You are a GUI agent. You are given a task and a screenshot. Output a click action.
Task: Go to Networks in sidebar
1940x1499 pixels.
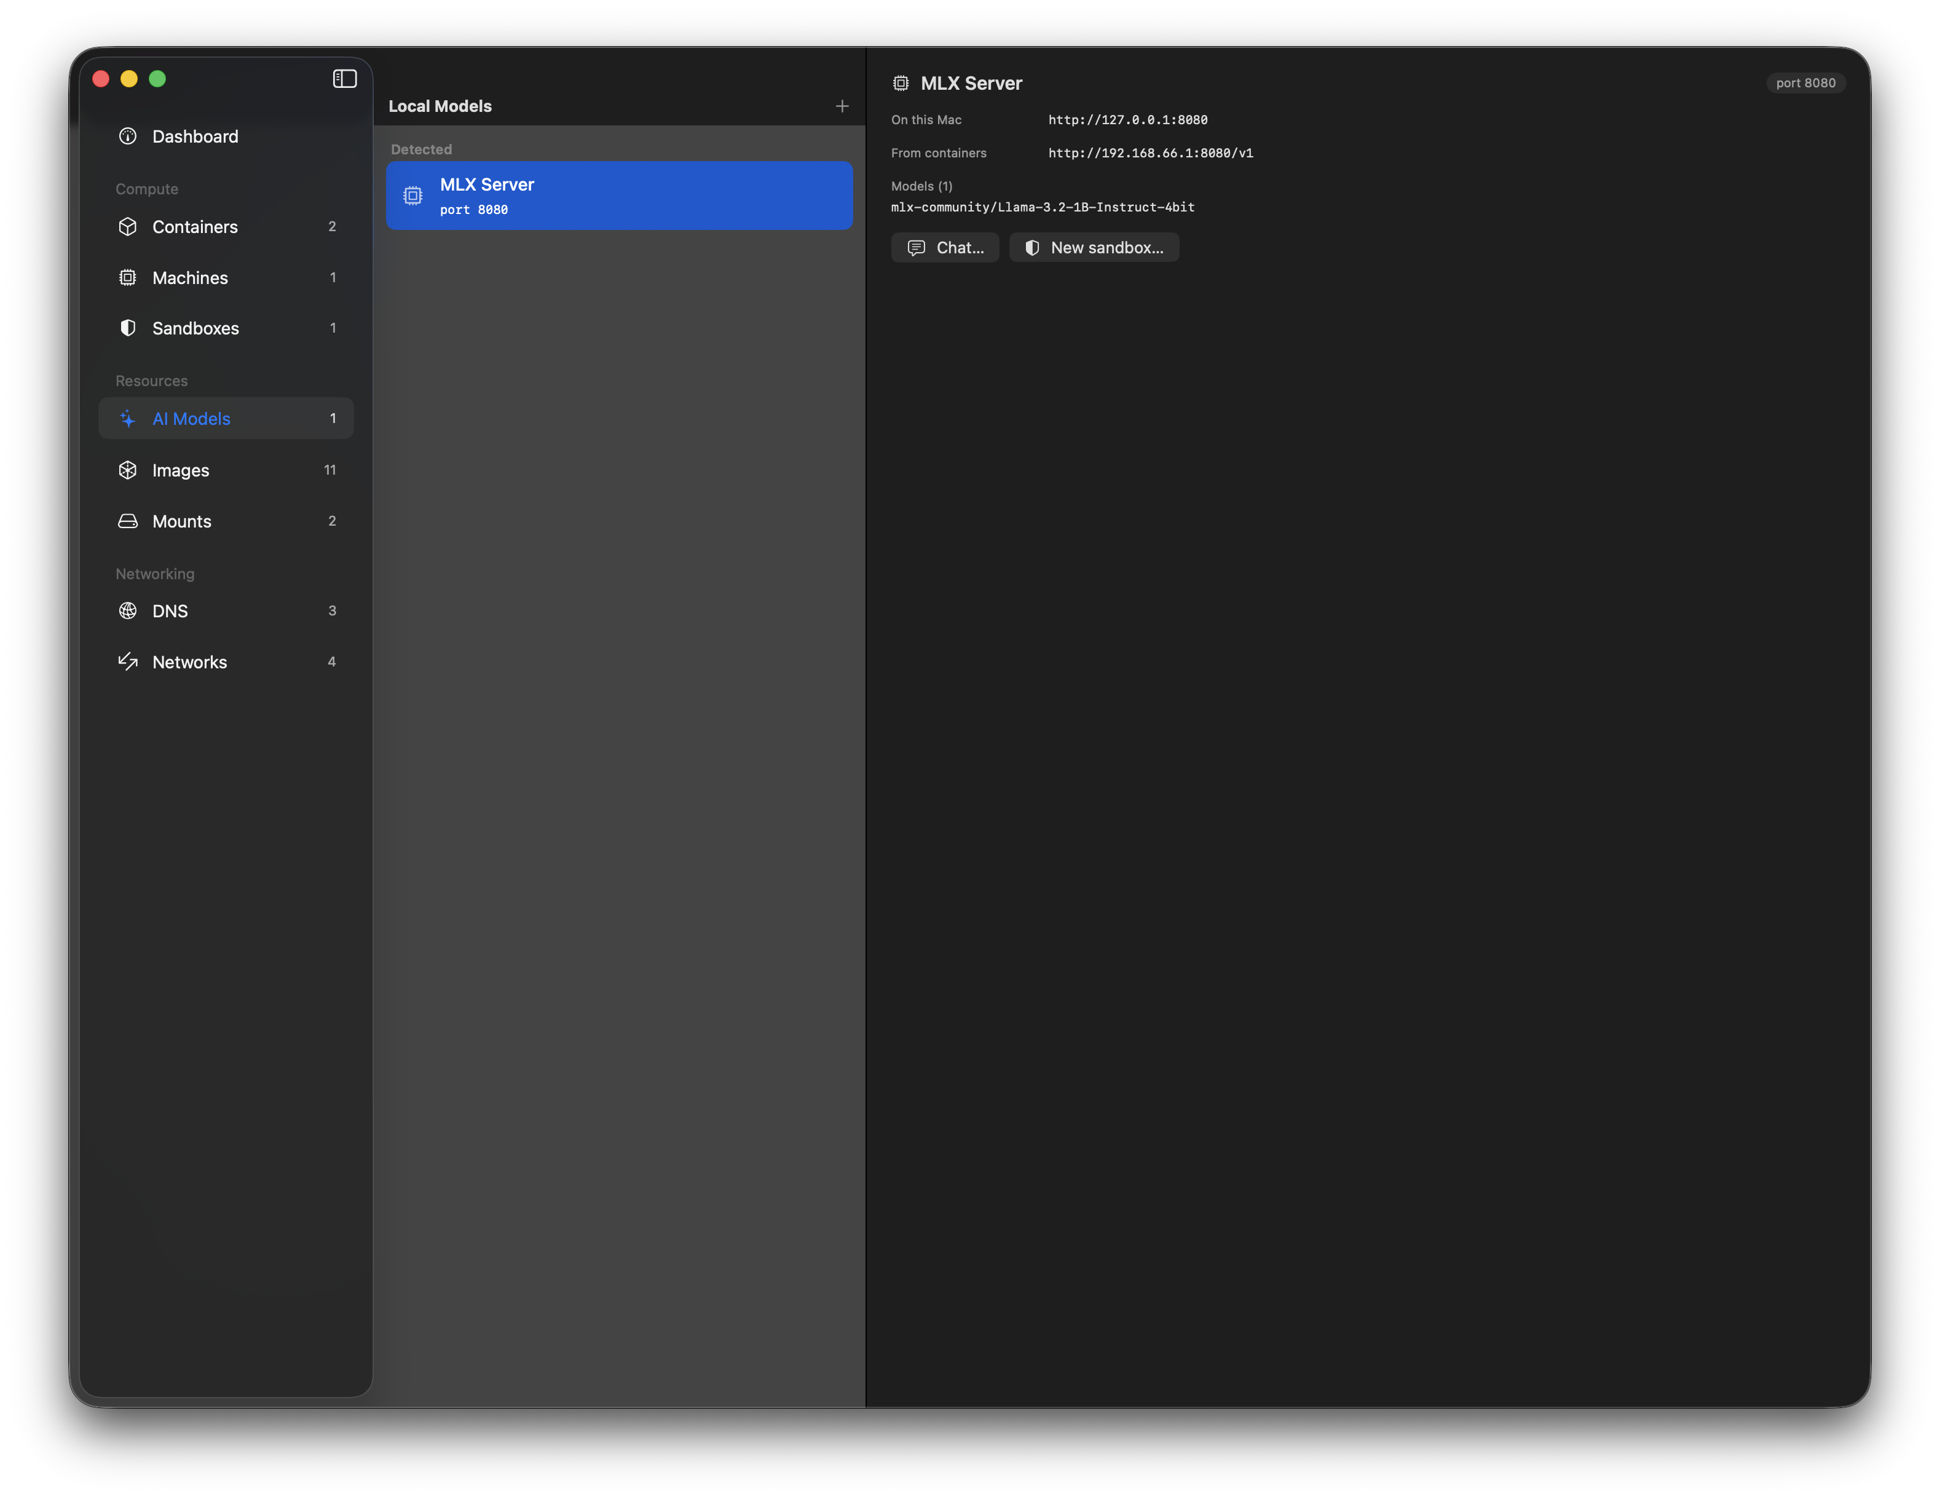(x=226, y=661)
